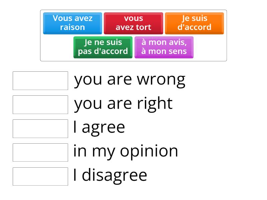The width and height of the screenshot is (267, 200).
Task: Click the bottommost answer box on the page
Action: (x=40, y=176)
